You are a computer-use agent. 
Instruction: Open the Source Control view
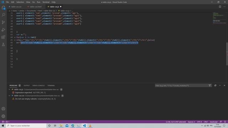coord(3,22)
